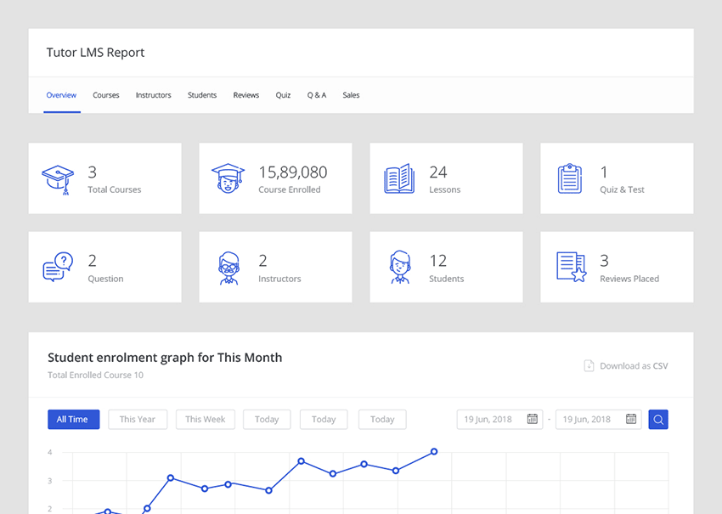
Task: Click the Instructors avatar icon
Action: click(x=228, y=266)
